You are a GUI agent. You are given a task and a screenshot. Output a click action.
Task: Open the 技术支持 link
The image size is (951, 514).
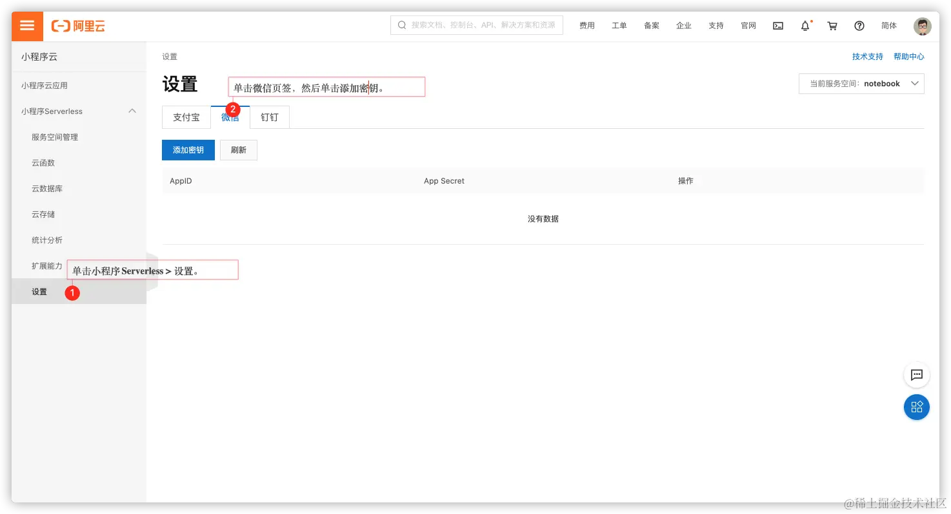click(868, 57)
